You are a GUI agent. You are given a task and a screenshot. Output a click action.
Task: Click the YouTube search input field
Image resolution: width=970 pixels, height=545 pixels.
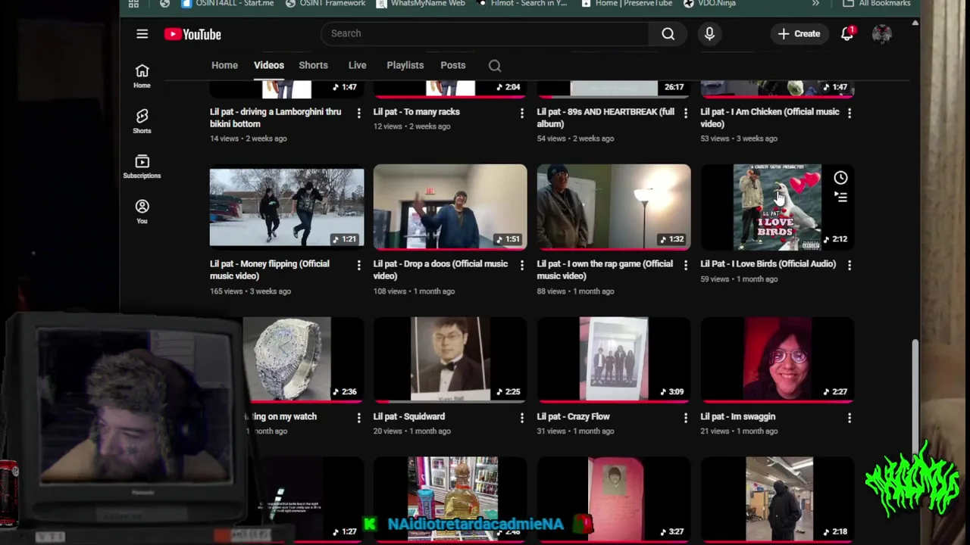pyautogui.click(x=485, y=33)
